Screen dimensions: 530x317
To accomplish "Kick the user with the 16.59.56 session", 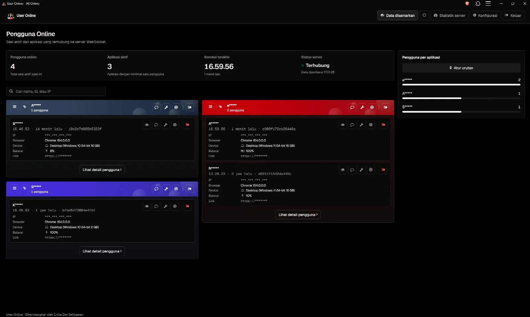I will [x=383, y=125].
